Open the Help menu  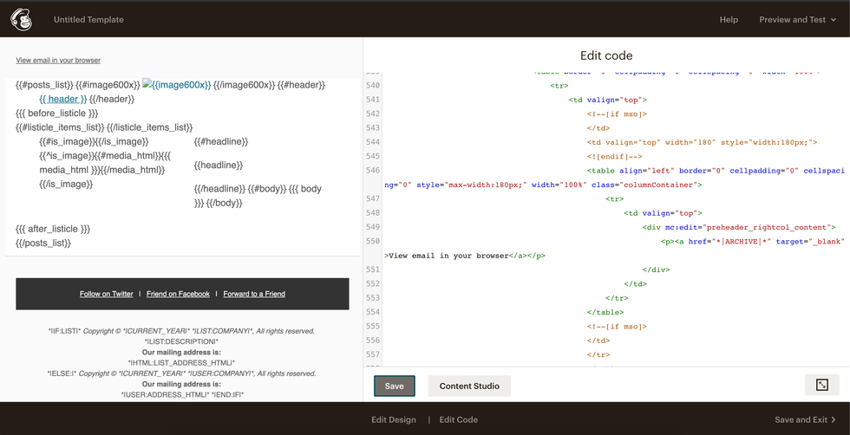[729, 20]
